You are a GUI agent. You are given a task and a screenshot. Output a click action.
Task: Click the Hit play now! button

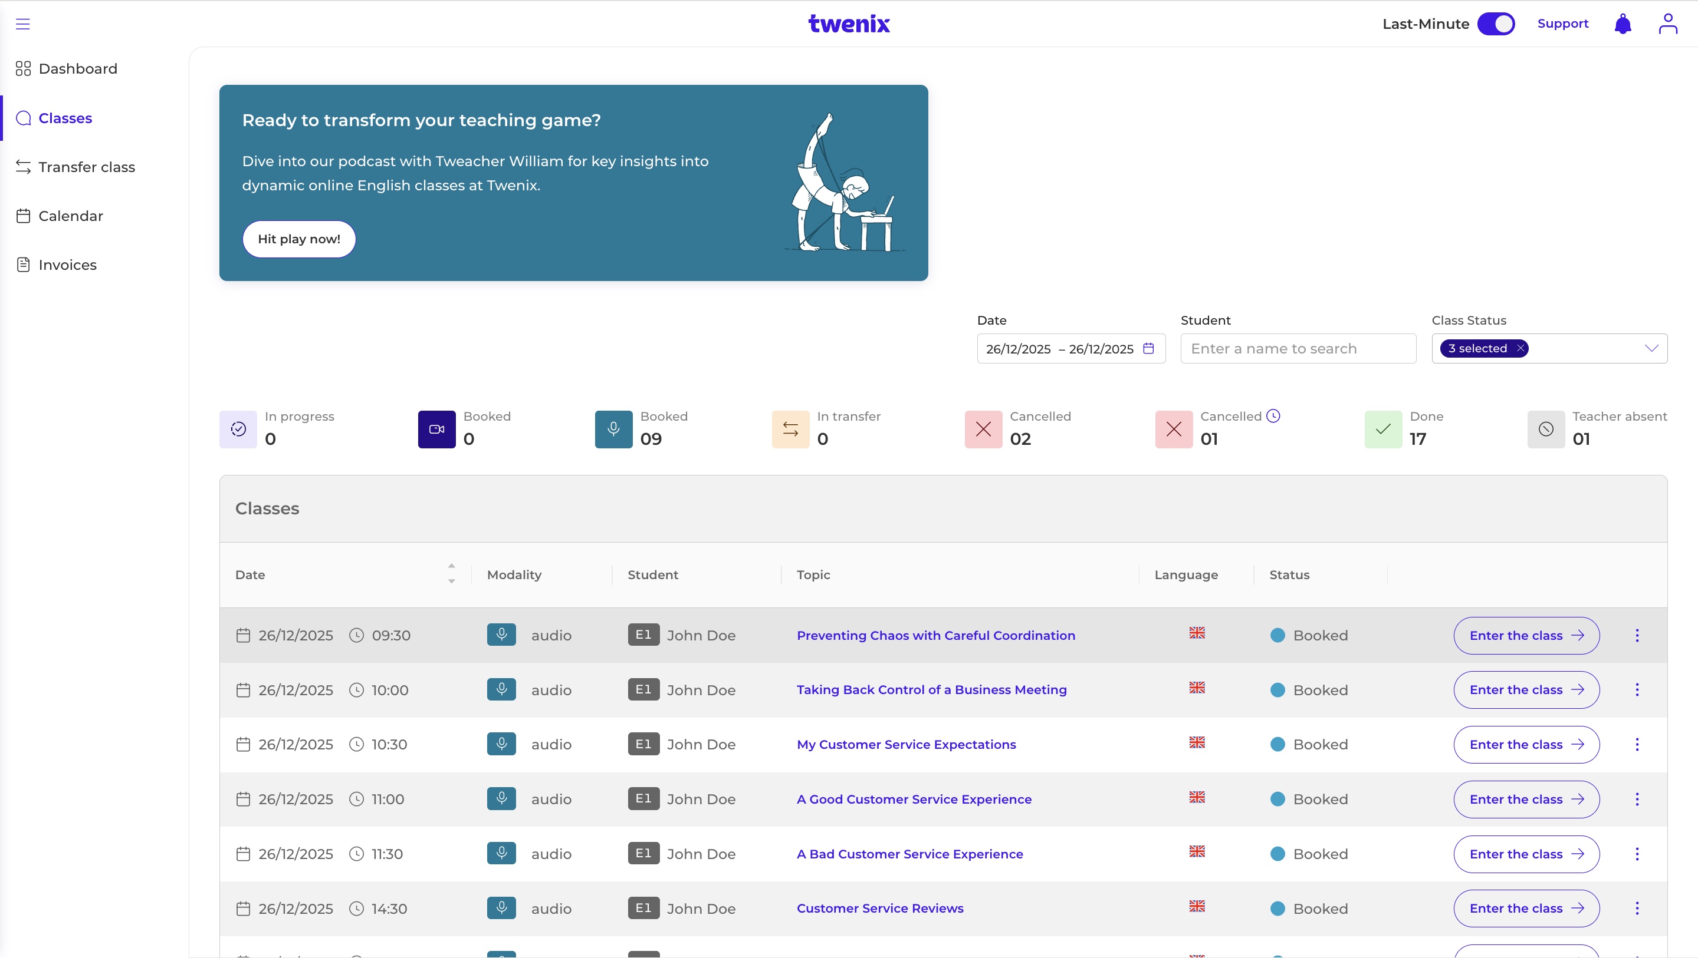click(299, 239)
